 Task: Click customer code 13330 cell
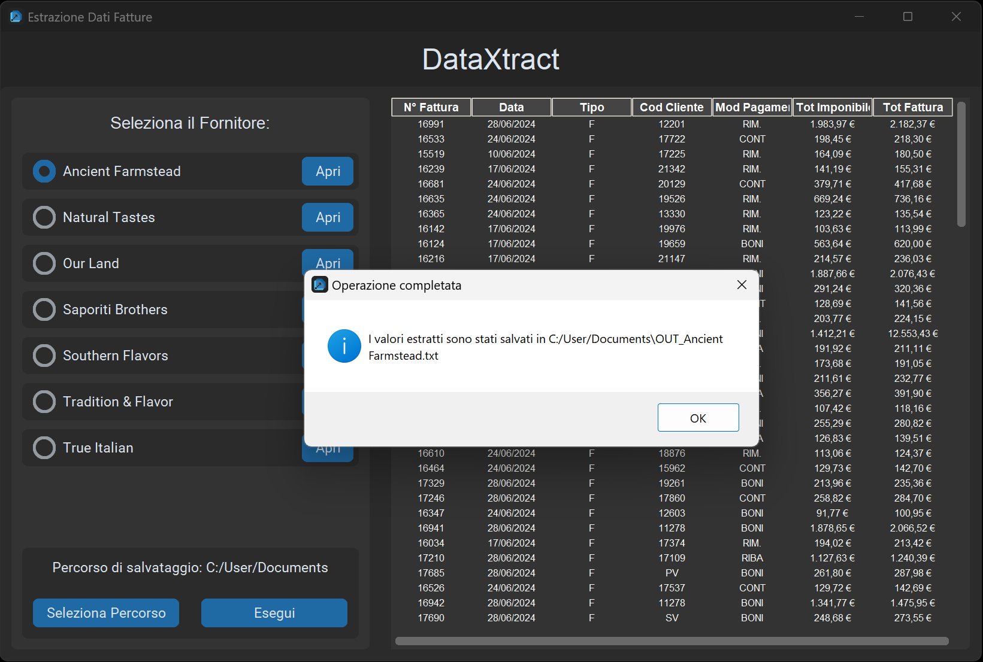pyautogui.click(x=672, y=214)
